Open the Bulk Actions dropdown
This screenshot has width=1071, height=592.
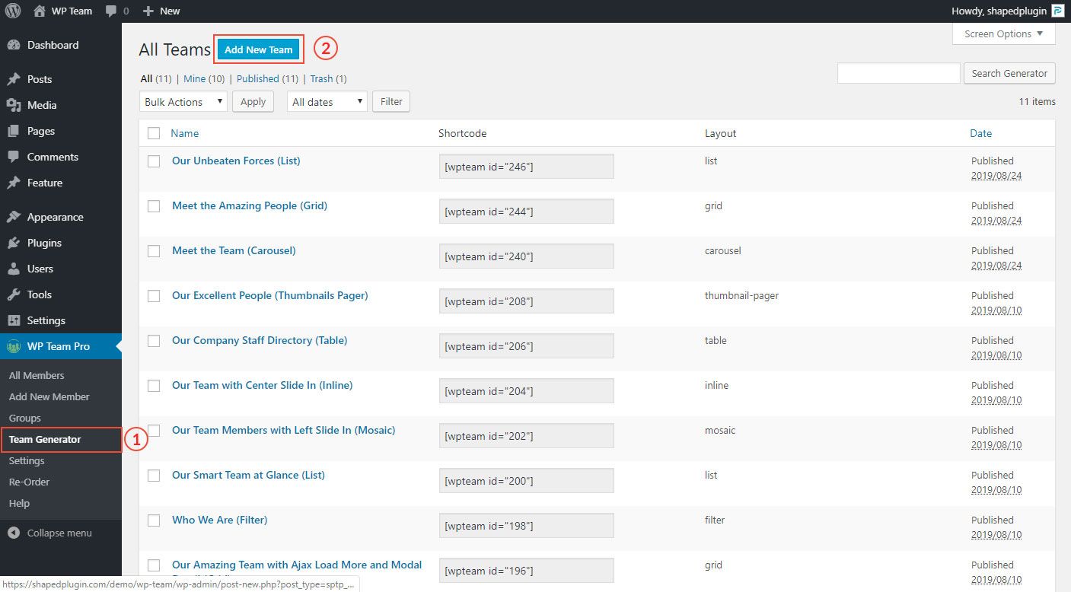pos(183,102)
